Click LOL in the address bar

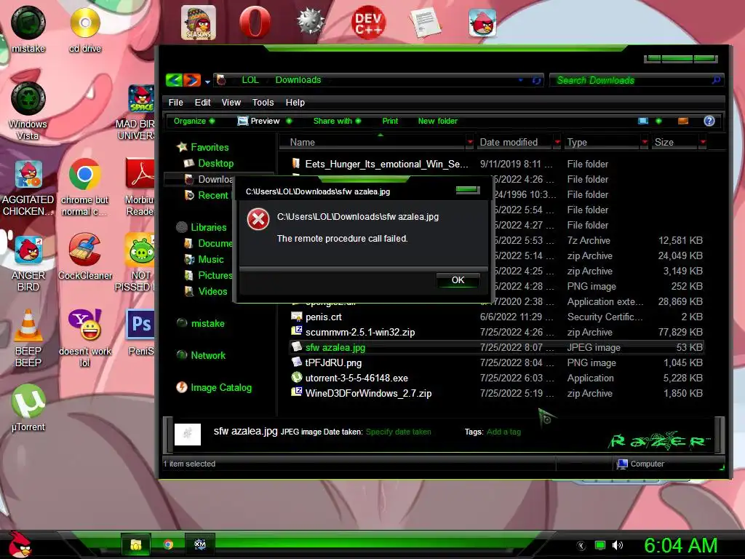click(x=250, y=80)
